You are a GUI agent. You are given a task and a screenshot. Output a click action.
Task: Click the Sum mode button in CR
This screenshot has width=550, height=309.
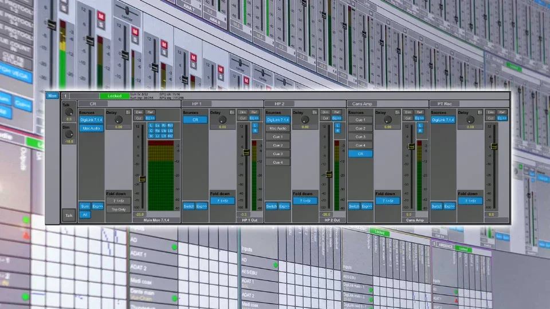pos(85,207)
